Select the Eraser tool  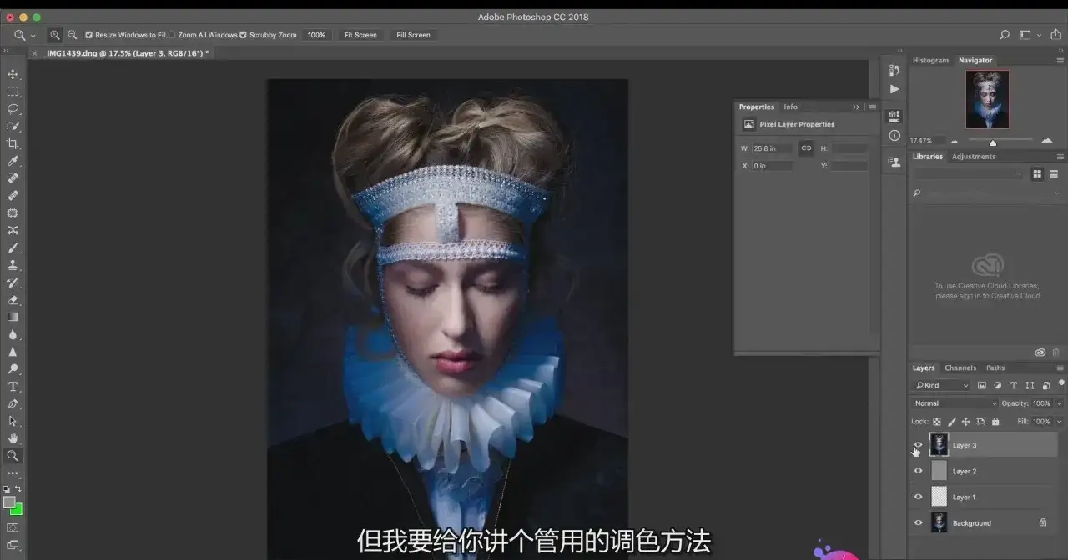point(13,299)
